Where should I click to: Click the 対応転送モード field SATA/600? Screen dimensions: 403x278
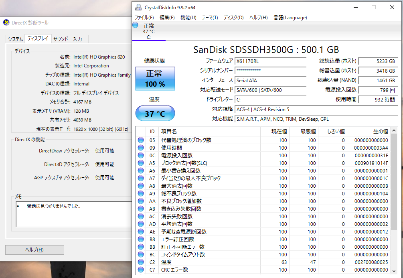[x=270, y=90]
